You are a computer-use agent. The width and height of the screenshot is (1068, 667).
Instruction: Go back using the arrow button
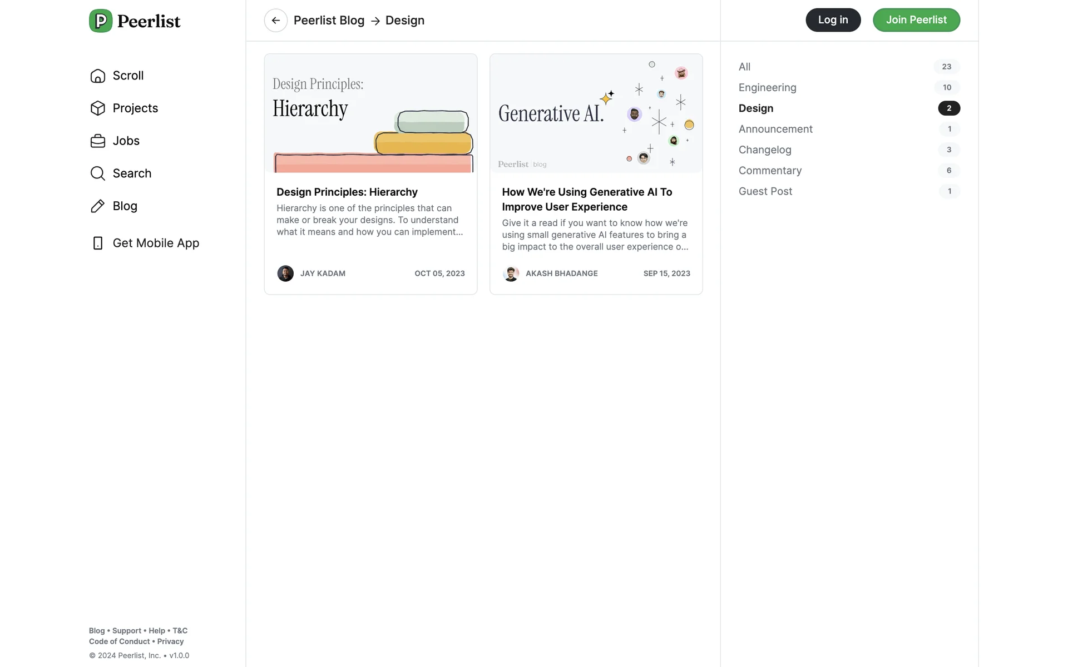click(276, 21)
